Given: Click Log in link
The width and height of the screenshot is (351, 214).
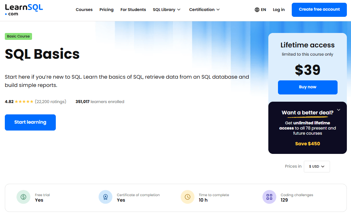Looking at the screenshot, I should (x=279, y=10).
